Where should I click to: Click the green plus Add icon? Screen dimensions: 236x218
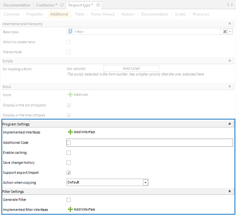click(70, 94)
